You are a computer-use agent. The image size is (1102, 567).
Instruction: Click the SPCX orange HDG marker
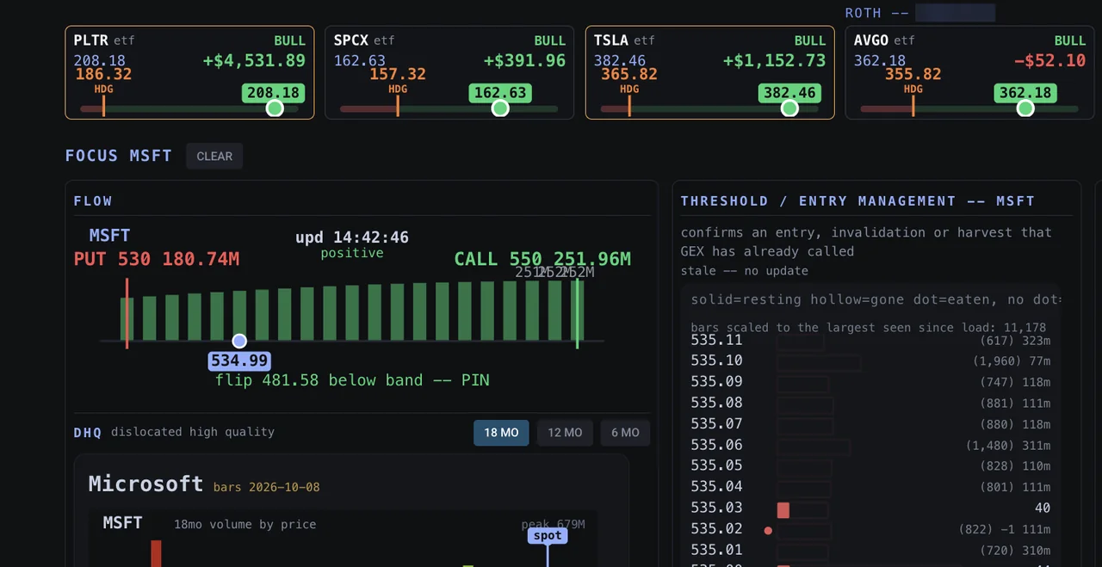point(398,106)
